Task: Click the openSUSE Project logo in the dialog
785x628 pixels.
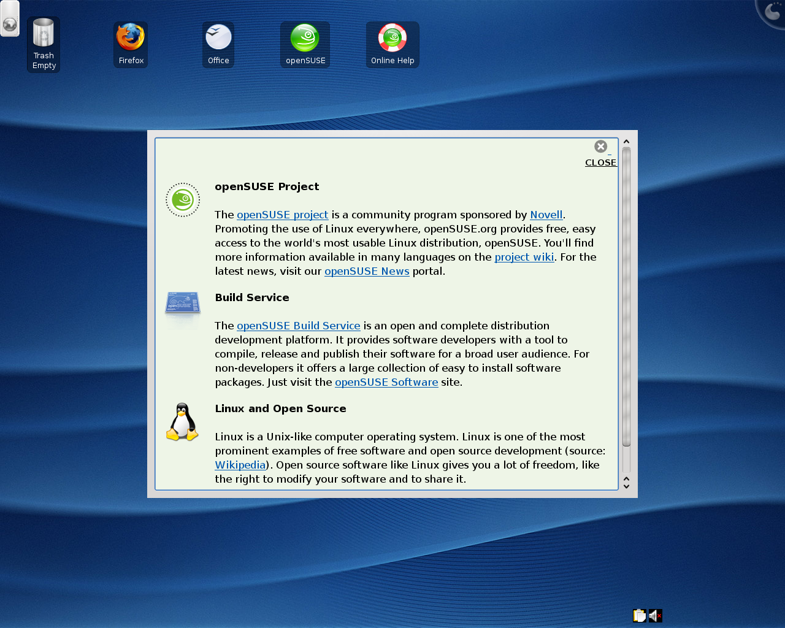Action: (x=183, y=200)
